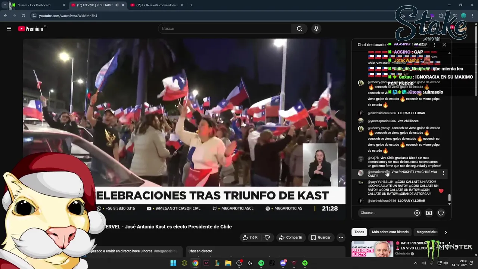Viewport: 478px width, 269px height.
Task: Go to YouTube Premium home logo
Action: click(31, 29)
